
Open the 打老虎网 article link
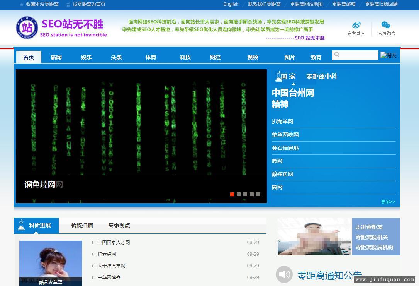click(x=107, y=254)
